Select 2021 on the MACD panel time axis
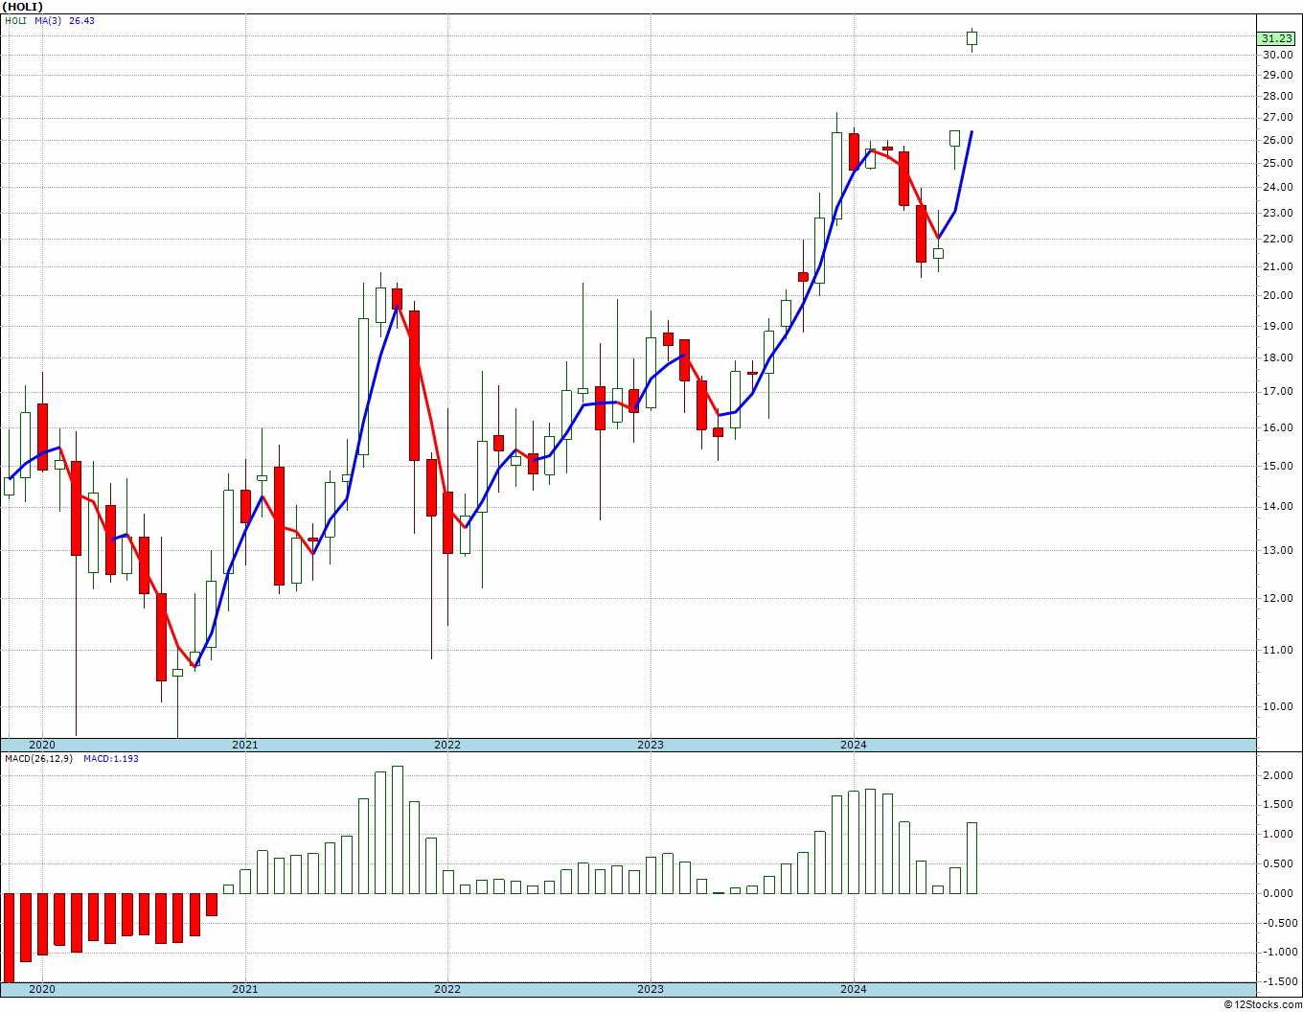This screenshot has height=1012, width=1303. click(244, 989)
